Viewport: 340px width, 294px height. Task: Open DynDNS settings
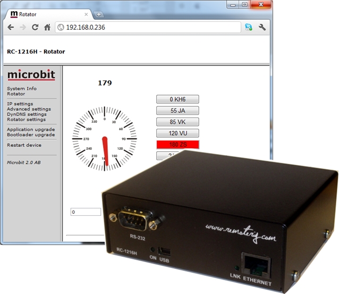[x=27, y=114]
